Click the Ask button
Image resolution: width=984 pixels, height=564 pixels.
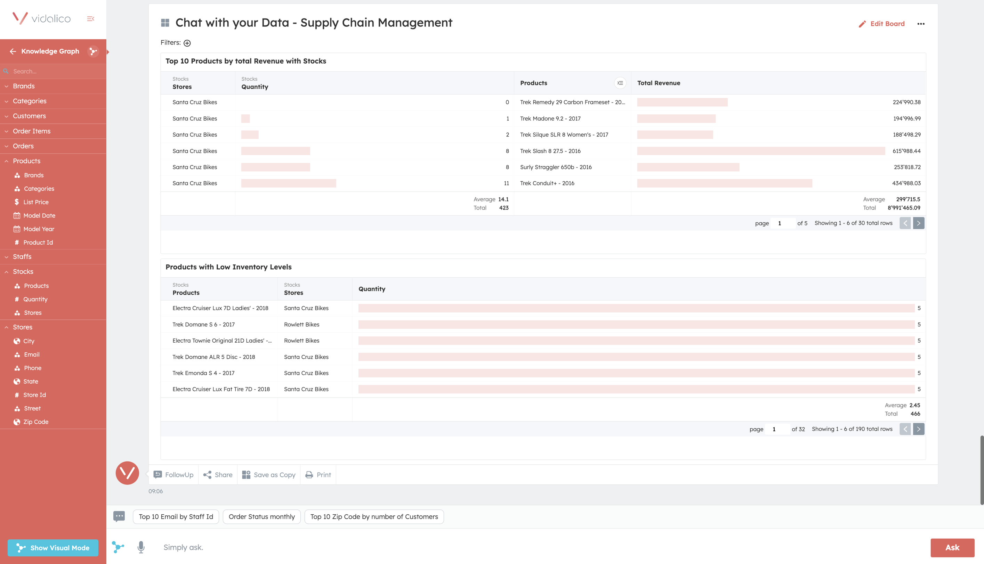tap(952, 547)
